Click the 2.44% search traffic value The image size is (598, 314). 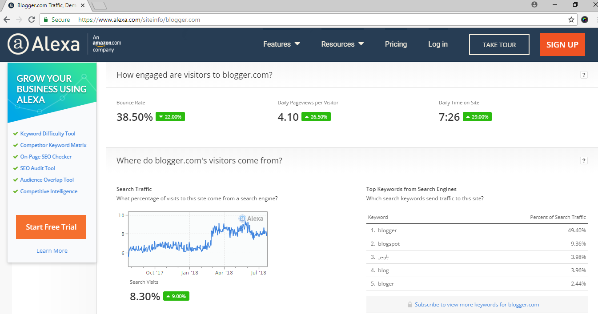click(578, 284)
